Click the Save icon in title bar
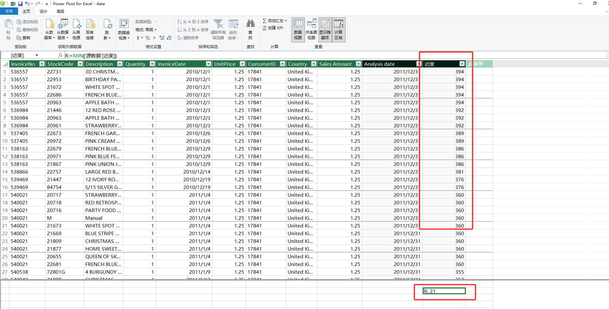The height and width of the screenshot is (309, 609). pos(20,4)
